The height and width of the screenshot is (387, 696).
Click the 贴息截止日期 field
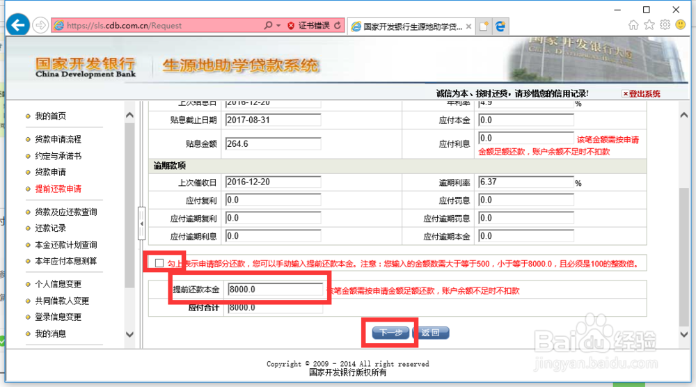(273, 120)
